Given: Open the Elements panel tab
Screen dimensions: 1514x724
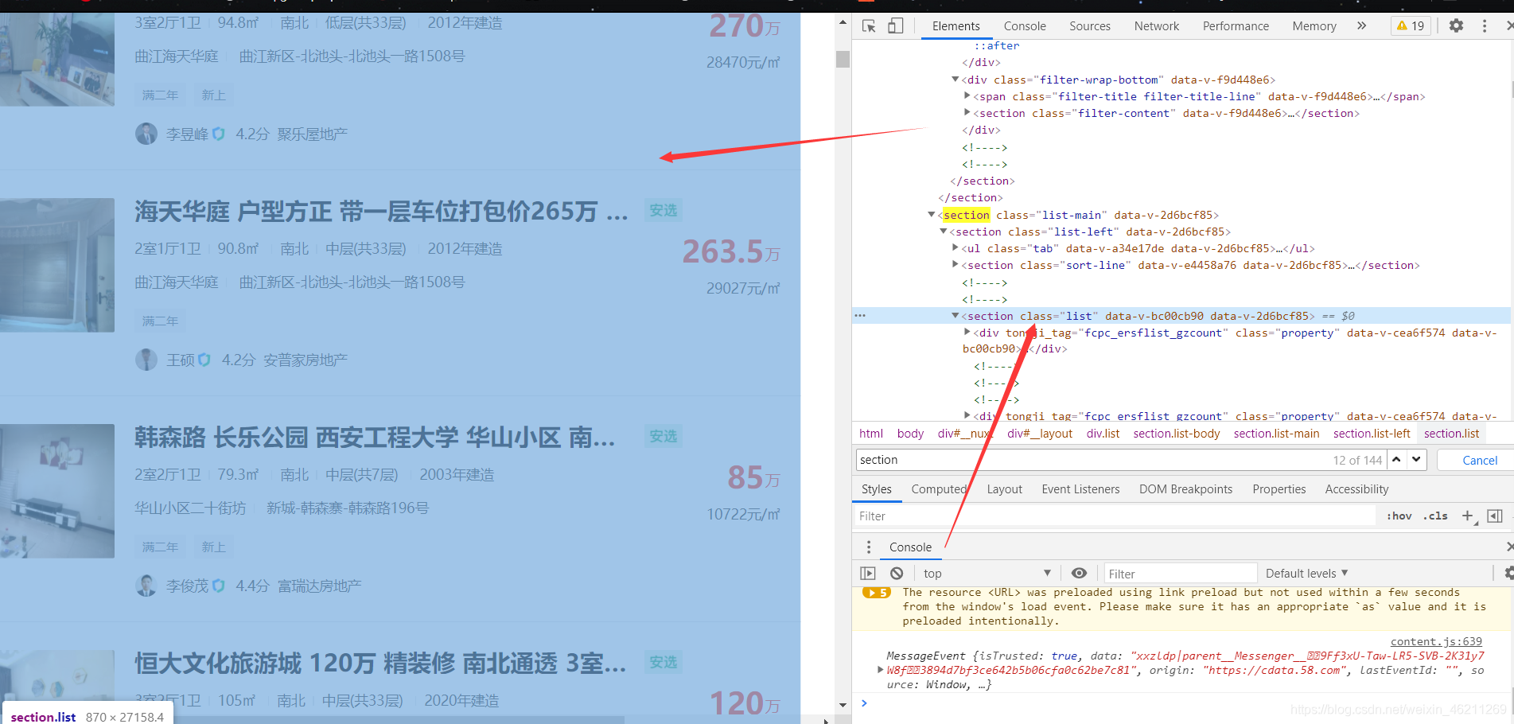Looking at the screenshot, I should [x=955, y=26].
